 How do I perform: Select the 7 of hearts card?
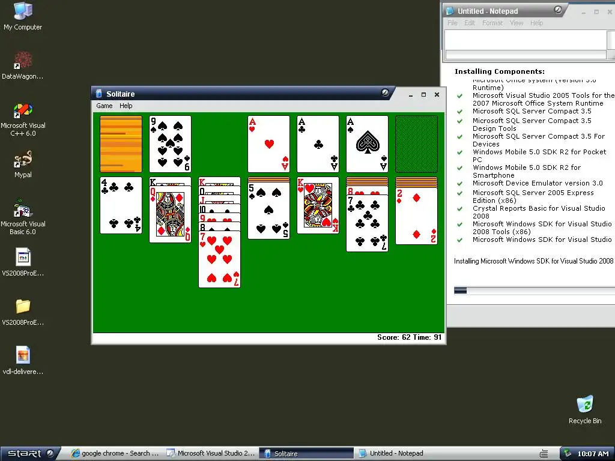220,259
